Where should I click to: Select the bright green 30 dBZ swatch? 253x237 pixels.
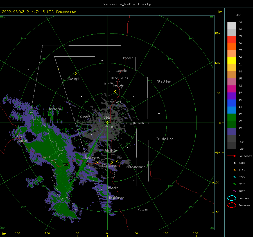[232, 117]
